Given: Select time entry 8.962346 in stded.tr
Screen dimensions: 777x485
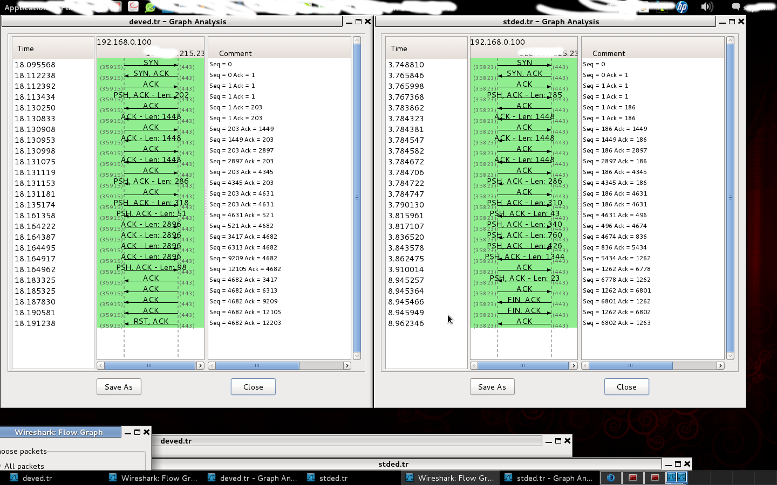Looking at the screenshot, I should coord(406,323).
